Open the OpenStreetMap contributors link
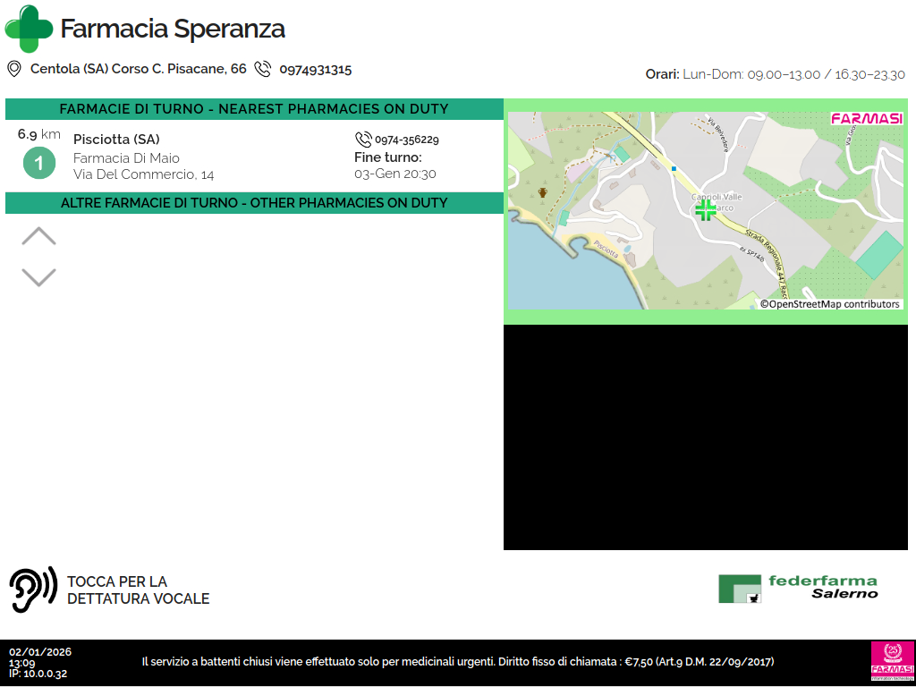The height and width of the screenshot is (687, 916). click(x=830, y=304)
